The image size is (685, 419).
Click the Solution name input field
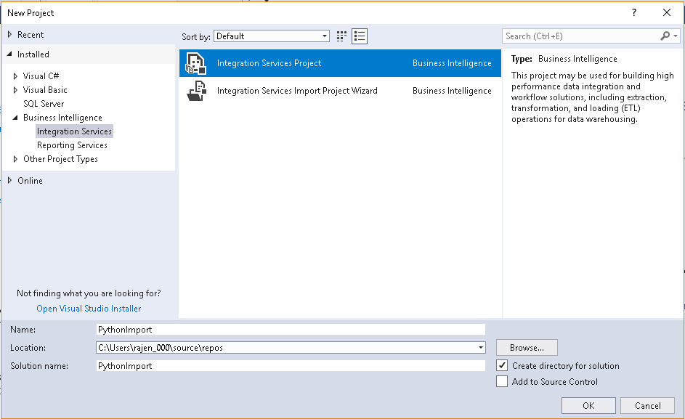291,366
